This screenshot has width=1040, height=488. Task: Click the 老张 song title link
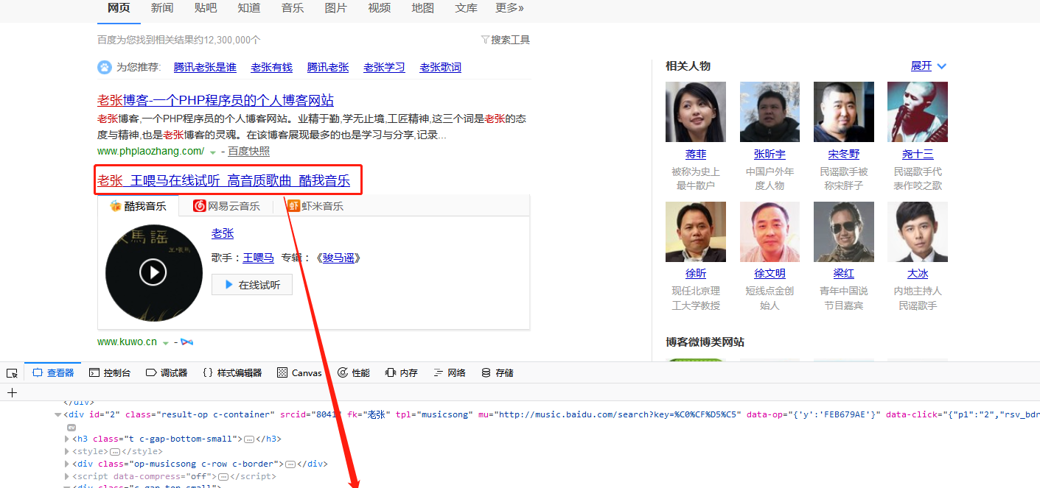(223, 233)
